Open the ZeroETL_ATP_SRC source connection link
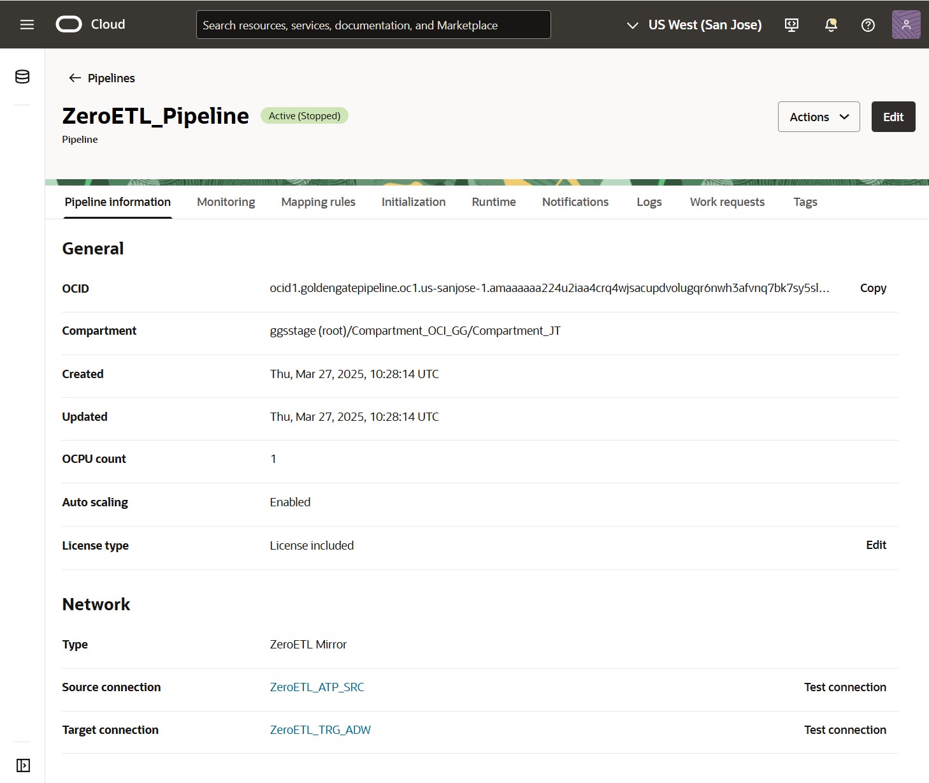This screenshot has width=929, height=783. 317,687
